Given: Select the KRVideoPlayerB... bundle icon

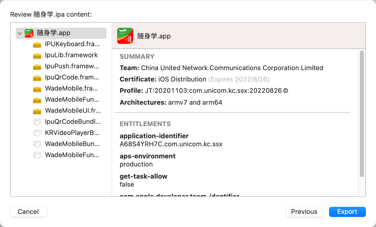Looking at the screenshot, I should tap(37, 133).
